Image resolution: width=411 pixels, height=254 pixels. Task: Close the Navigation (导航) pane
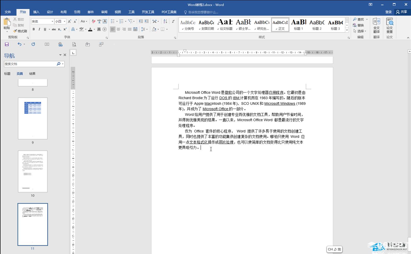tap(65, 55)
